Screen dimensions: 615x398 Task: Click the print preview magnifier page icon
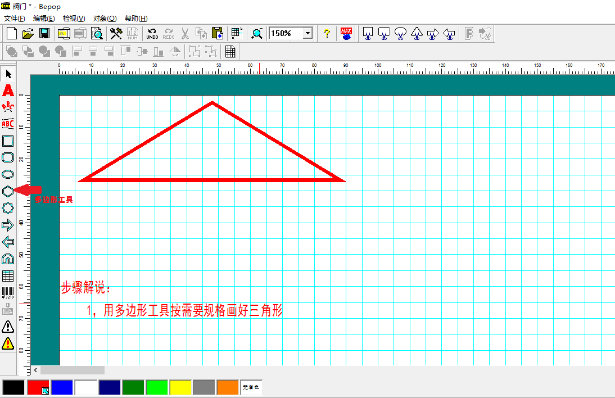(x=97, y=34)
